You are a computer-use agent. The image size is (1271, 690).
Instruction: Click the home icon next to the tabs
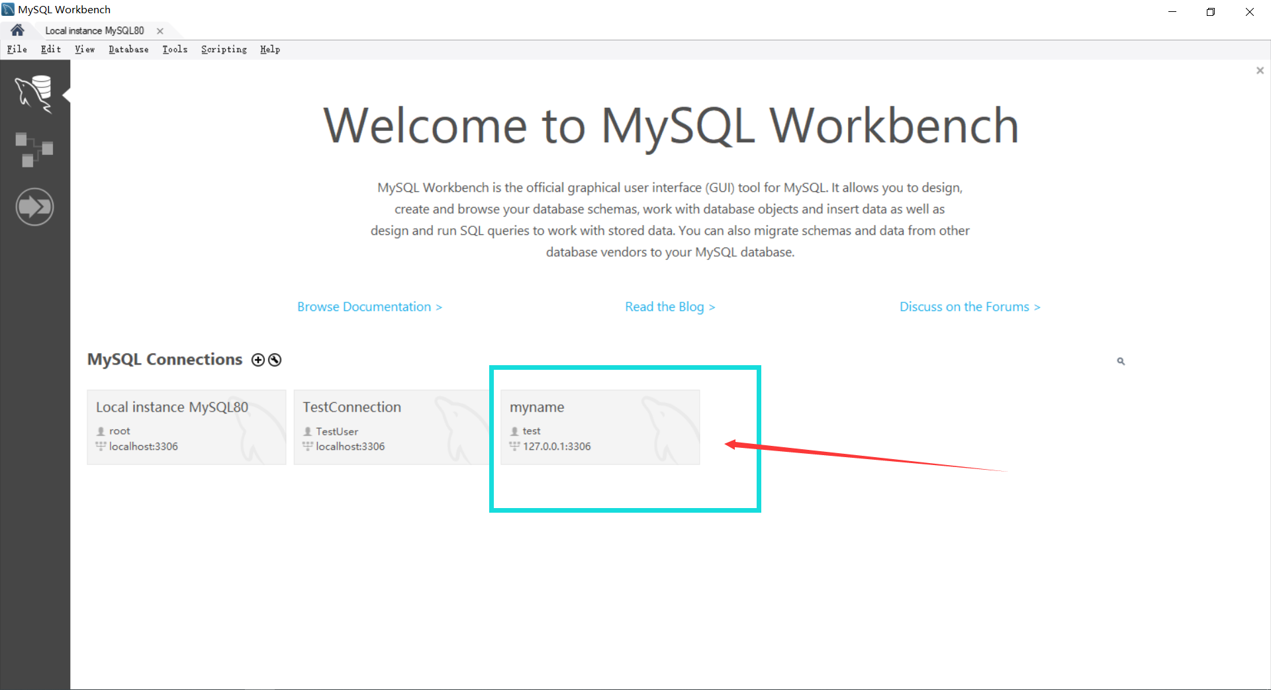[x=17, y=30]
